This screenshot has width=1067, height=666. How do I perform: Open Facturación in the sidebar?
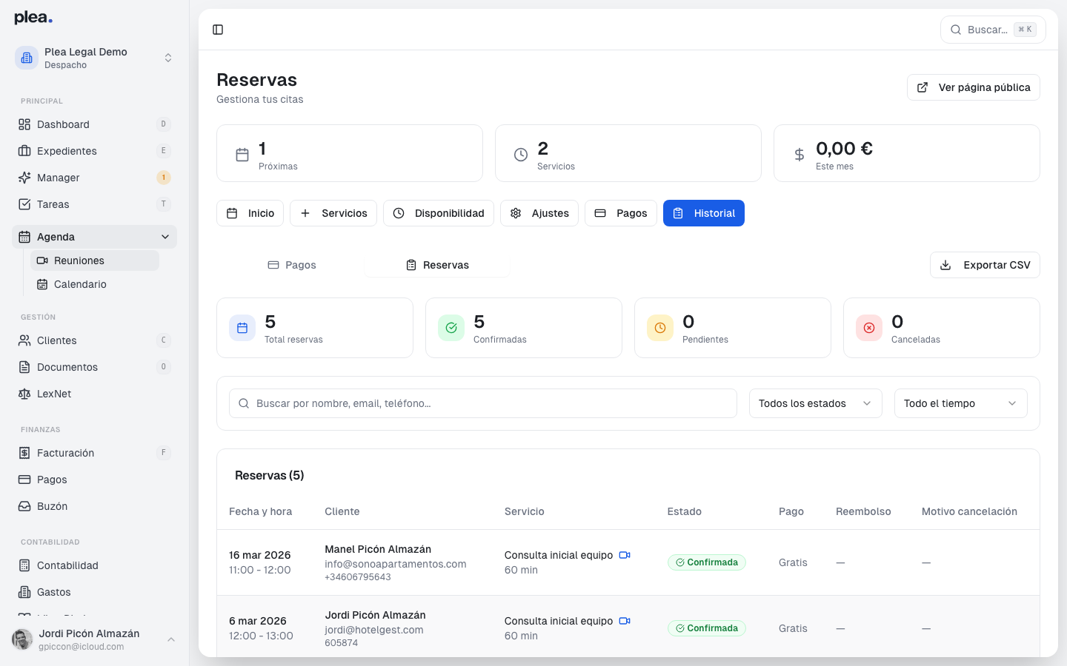pos(94,453)
